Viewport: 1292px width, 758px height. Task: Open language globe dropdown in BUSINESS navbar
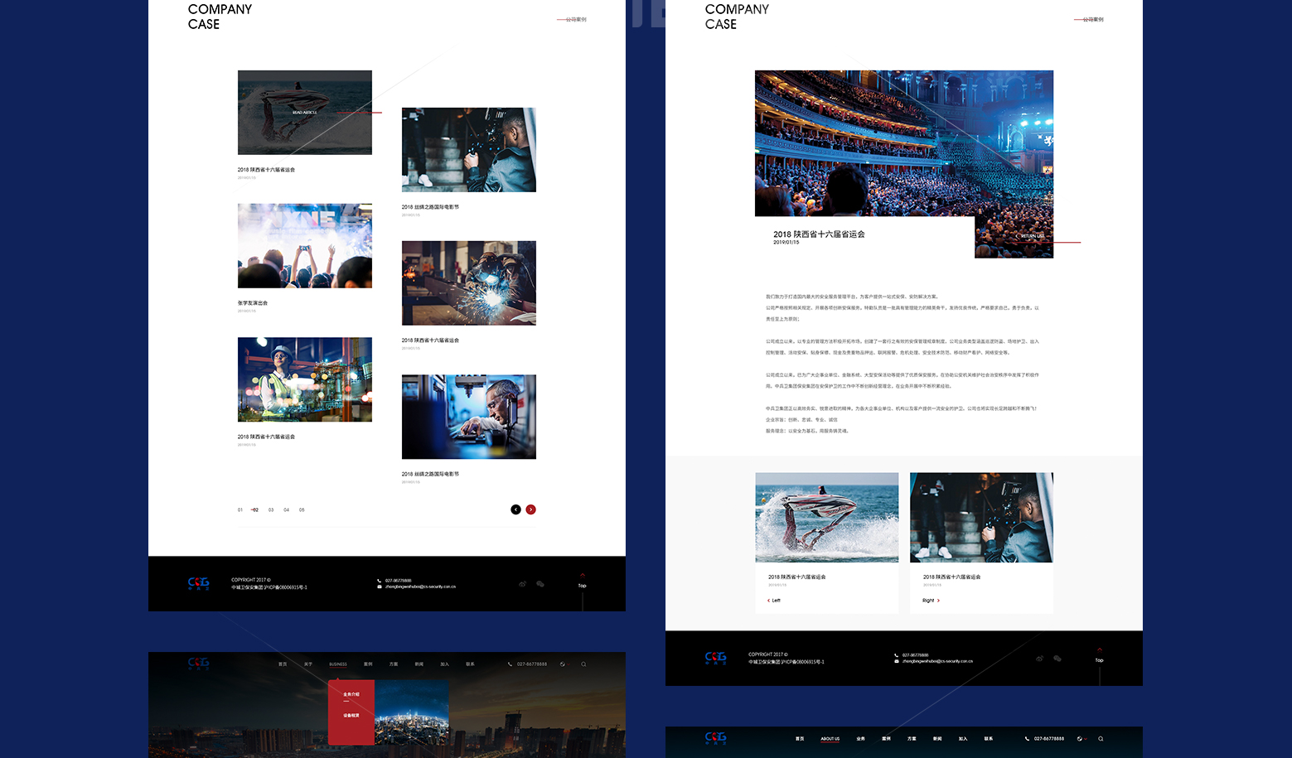563,664
